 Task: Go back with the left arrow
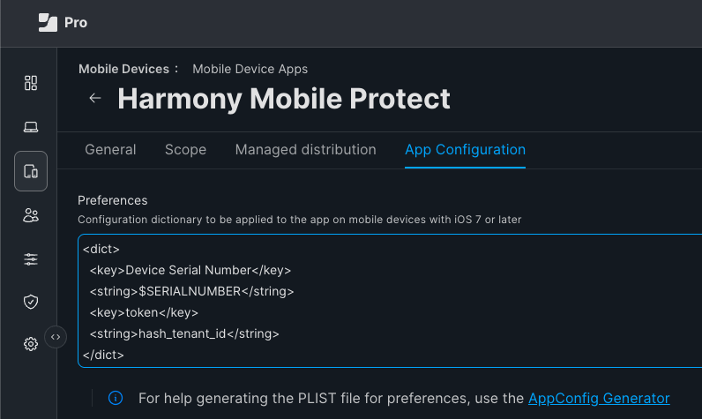pyautogui.click(x=95, y=98)
